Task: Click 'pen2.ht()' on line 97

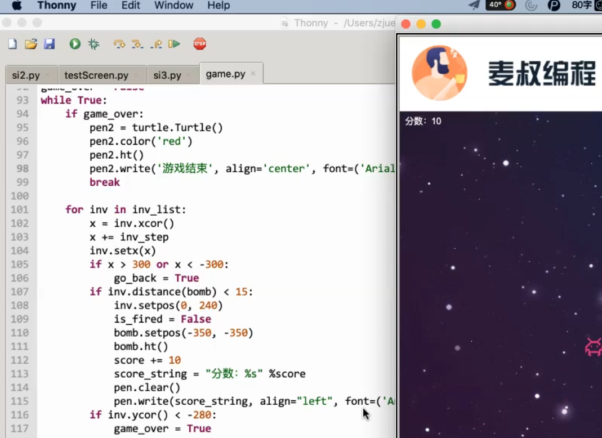Action: (117, 155)
